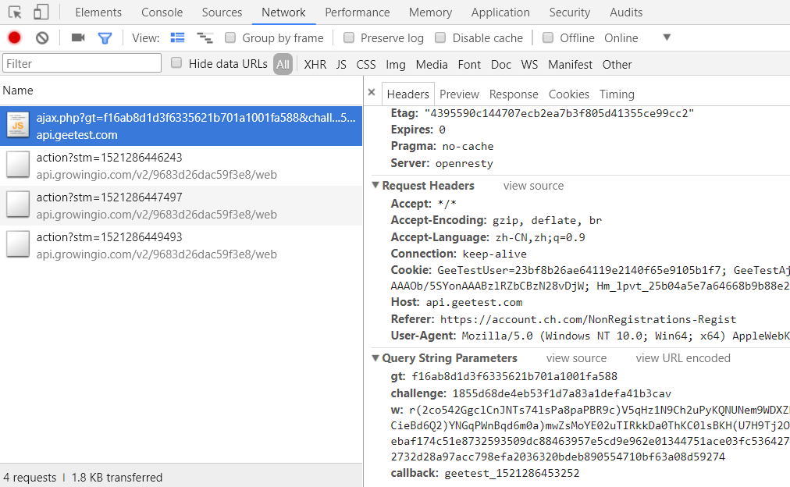Click the Host value api.geetest.com
Screen dimensions: 790x487
click(474, 302)
